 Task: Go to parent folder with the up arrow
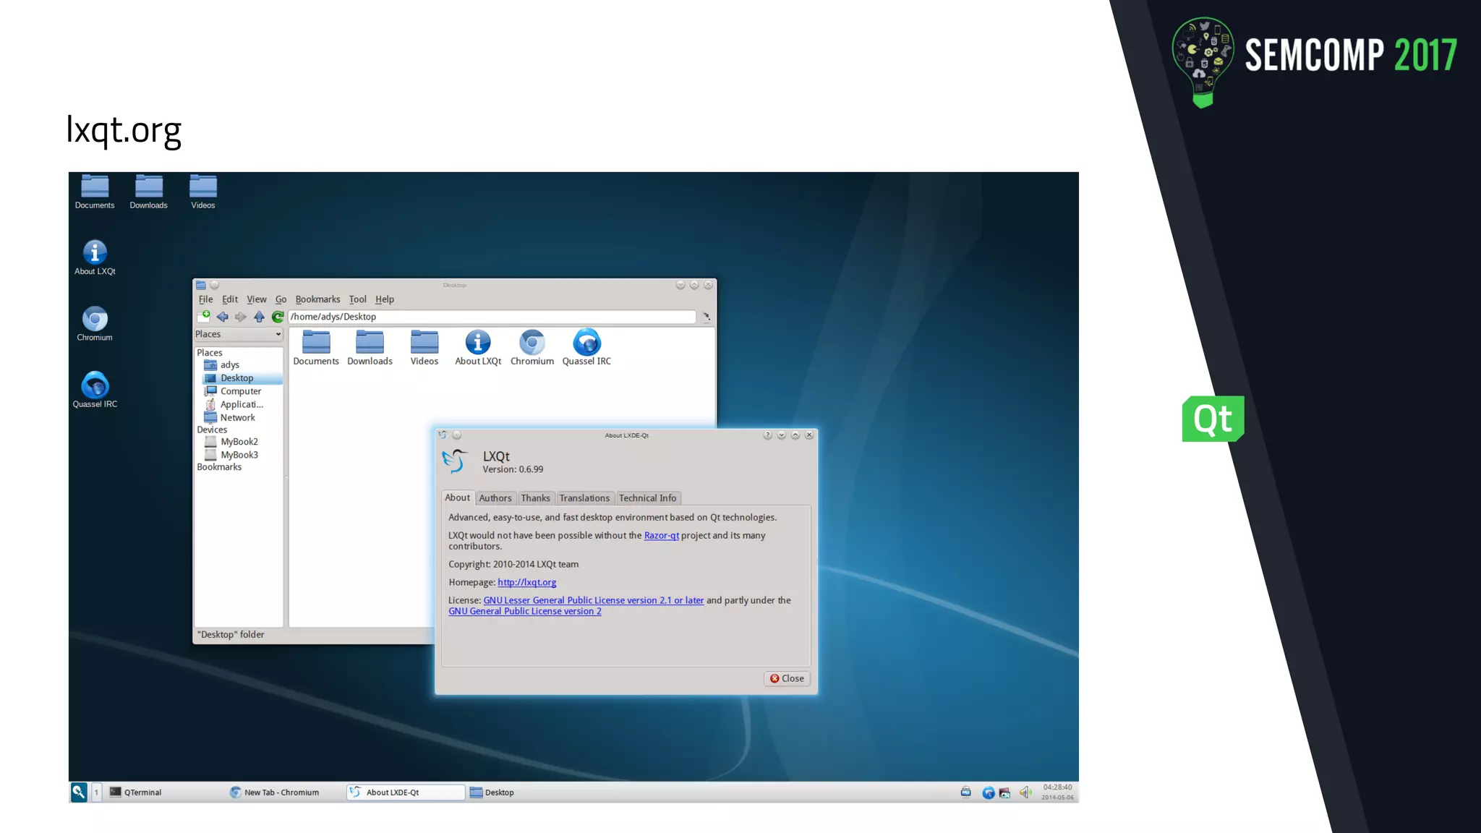pyautogui.click(x=259, y=317)
